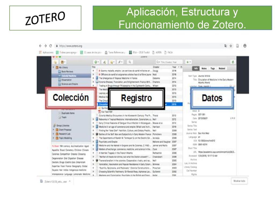Expand the Topic Modeling group library
The width and height of the screenshot is (275, 206).
pyautogui.click(x=53, y=138)
